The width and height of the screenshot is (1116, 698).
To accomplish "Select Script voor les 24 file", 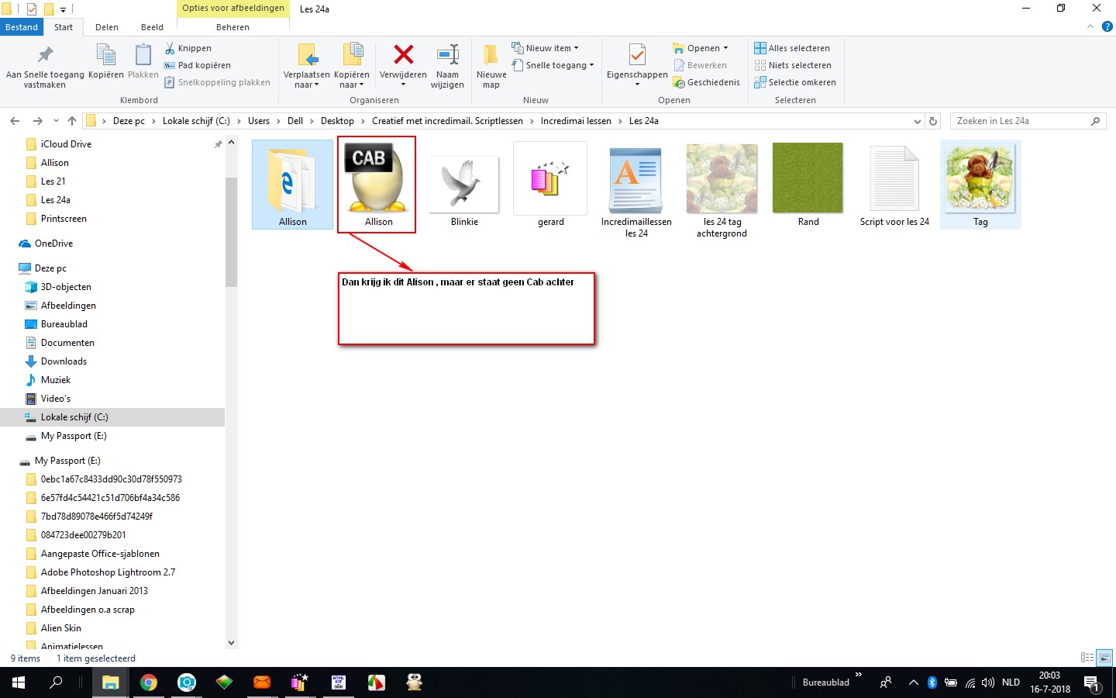I will [x=894, y=185].
